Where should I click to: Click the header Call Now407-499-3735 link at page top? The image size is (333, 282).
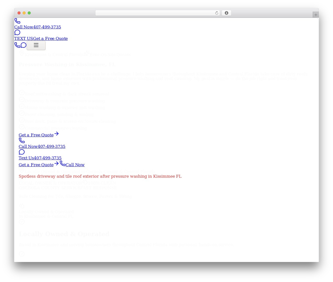38,27
